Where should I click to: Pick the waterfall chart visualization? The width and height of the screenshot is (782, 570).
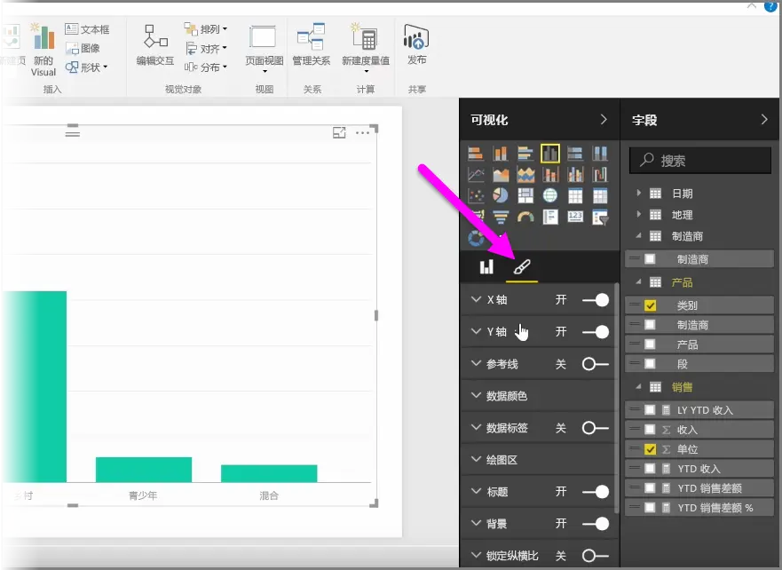[x=600, y=175]
